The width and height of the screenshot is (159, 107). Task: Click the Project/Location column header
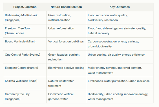25,7
